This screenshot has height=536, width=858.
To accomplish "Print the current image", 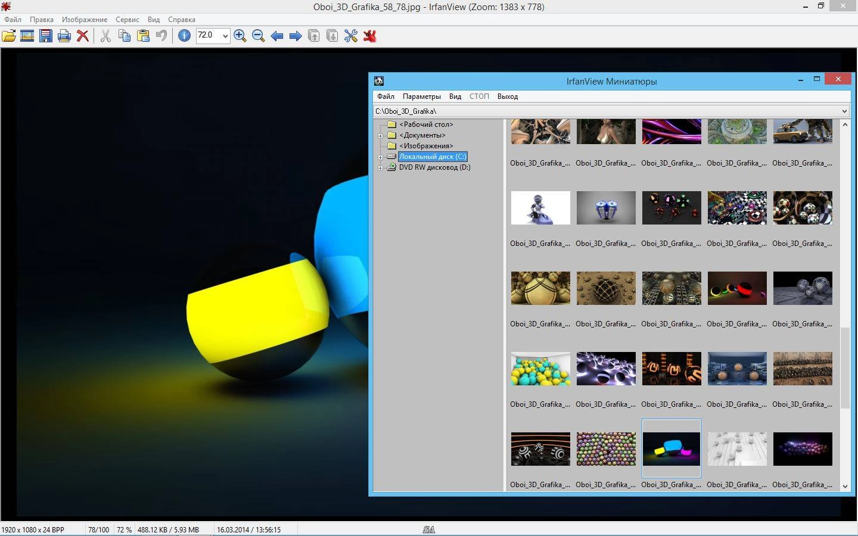I will tap(64, 36).
